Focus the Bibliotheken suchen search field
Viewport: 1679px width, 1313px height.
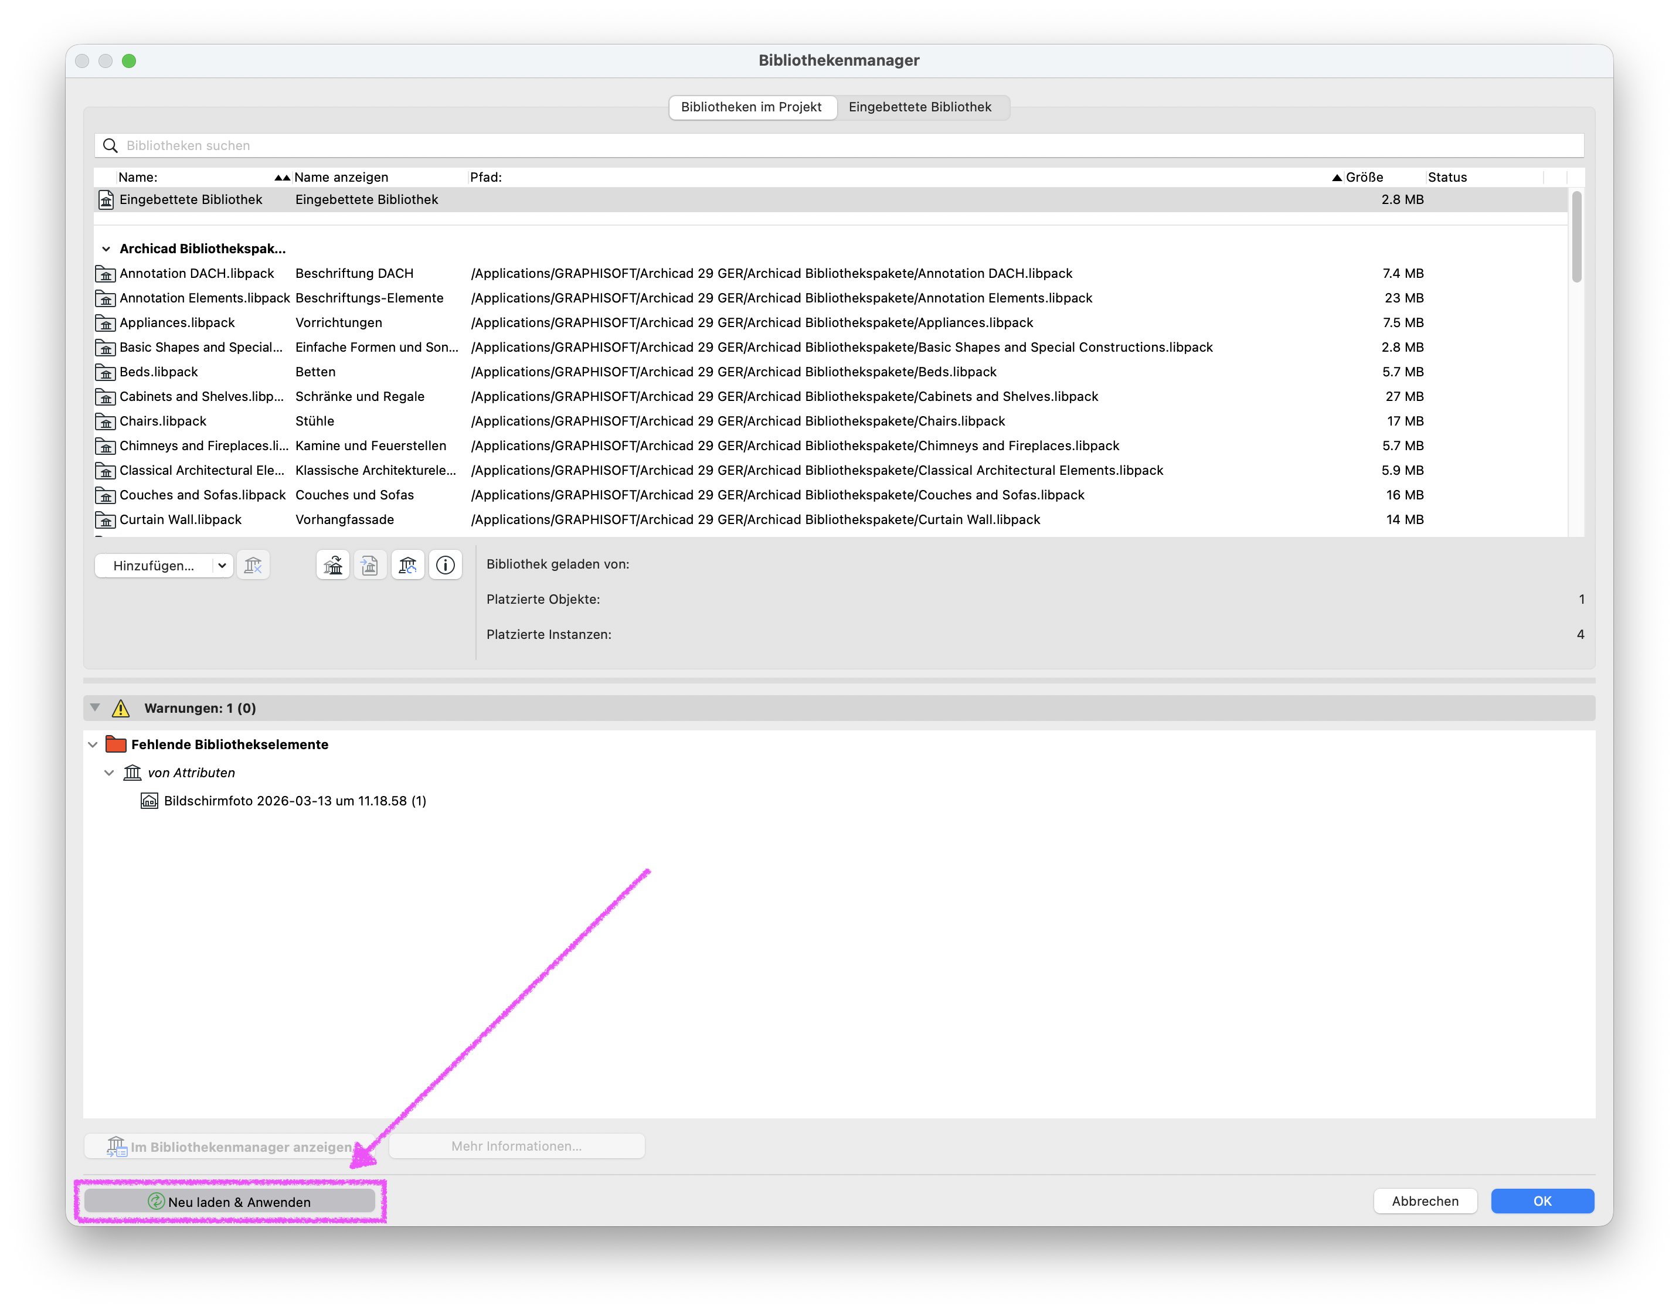839,146
